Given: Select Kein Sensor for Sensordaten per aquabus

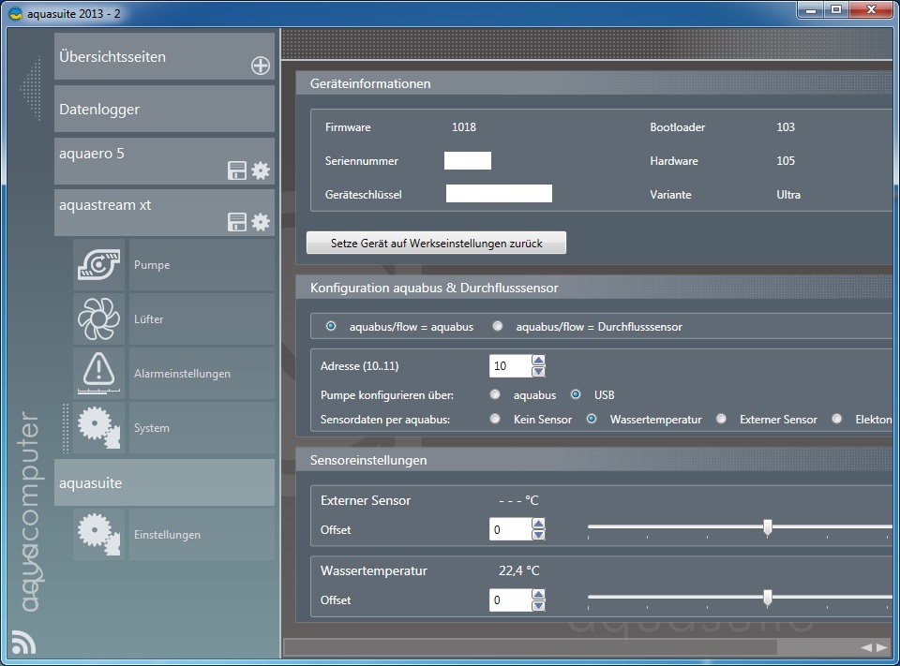Looking at the screenshot, I should 495,420.
